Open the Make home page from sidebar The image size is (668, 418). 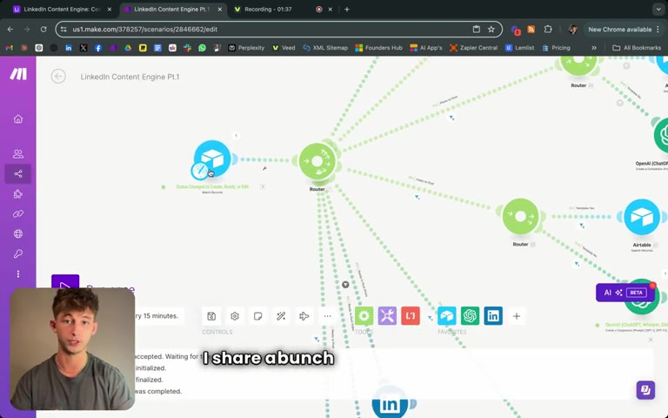point(18,119)
